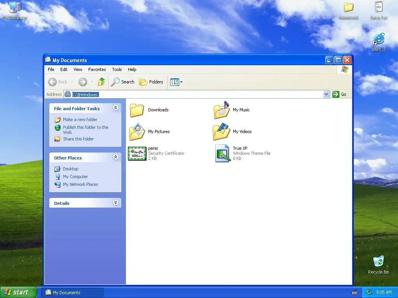Open the Back history dropdown arrow

[72, 82]
